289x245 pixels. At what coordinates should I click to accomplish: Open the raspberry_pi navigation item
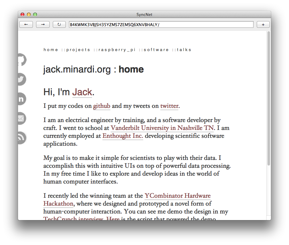point(117,50)
